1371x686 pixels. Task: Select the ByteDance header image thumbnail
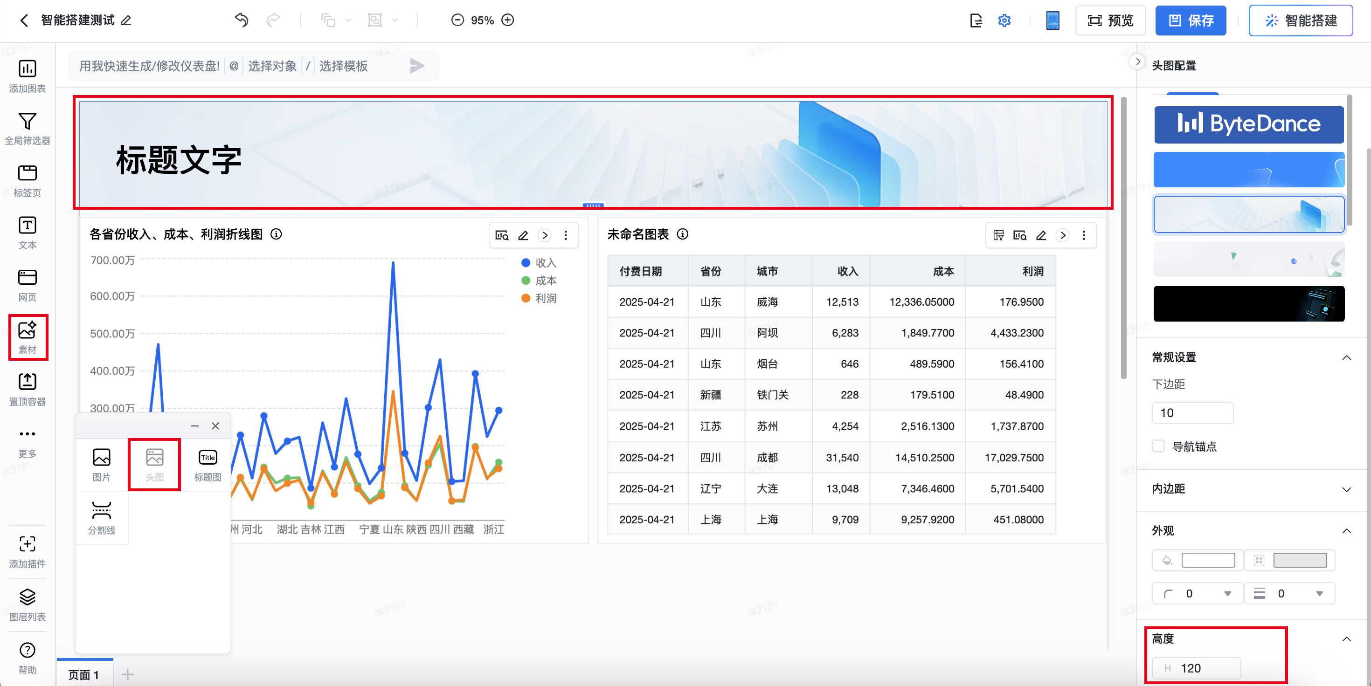tap(1249, 124)
